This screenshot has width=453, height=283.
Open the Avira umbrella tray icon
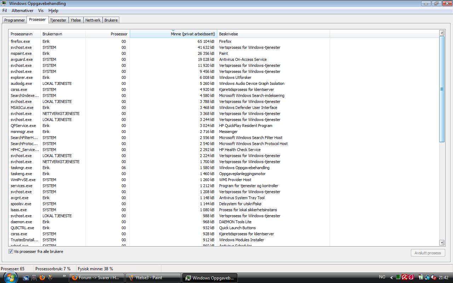coord(404,277)
